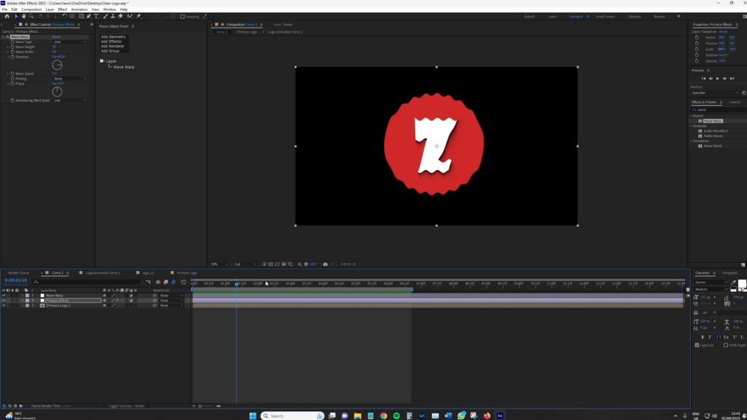Screen dimensions: 747x420
Task: Select the Eraser tool
Action: pos(120,16)
